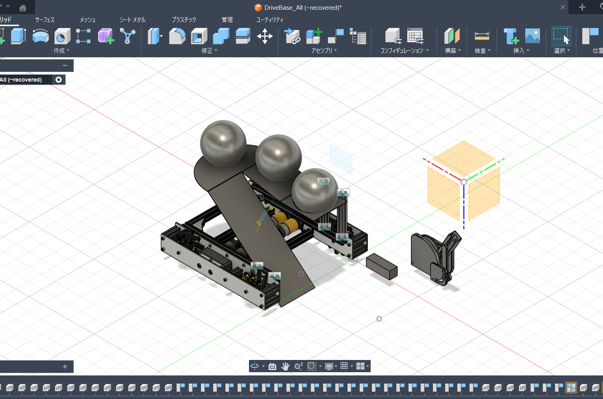The image size is (603, 399).
Task: Click the home button in title bar
Action: click(x=23, y=8)
